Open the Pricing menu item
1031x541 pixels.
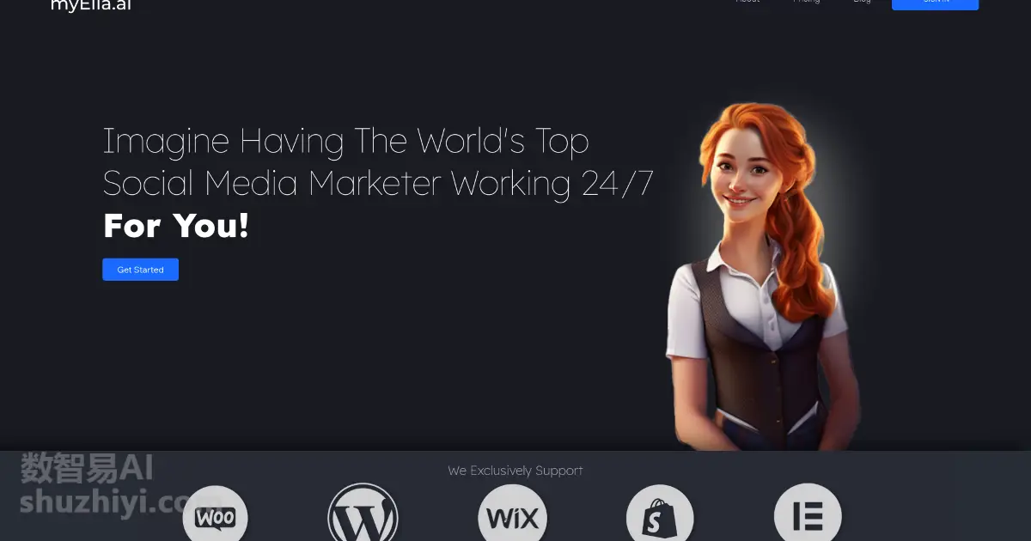pyautogui.click(x=806, y=2)
